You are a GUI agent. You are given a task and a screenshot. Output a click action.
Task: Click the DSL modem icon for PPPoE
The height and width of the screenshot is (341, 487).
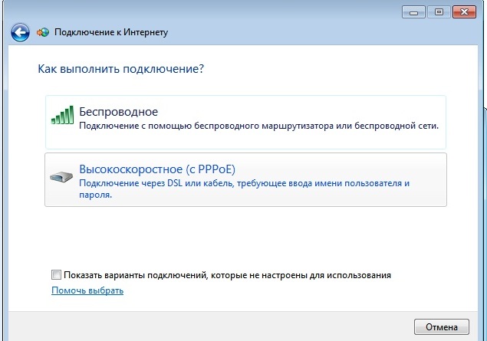coord(61,175)
